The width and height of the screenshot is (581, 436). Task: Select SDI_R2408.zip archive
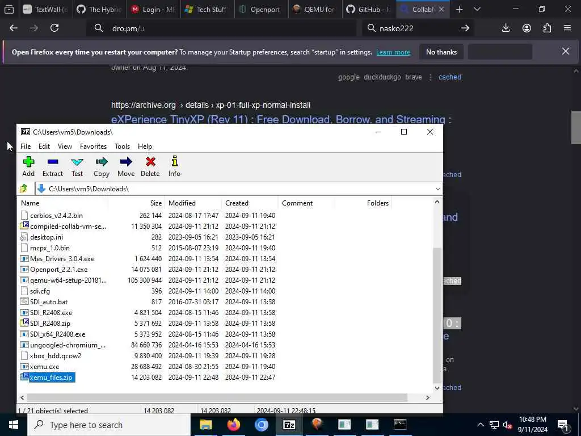tap(50, 323)
